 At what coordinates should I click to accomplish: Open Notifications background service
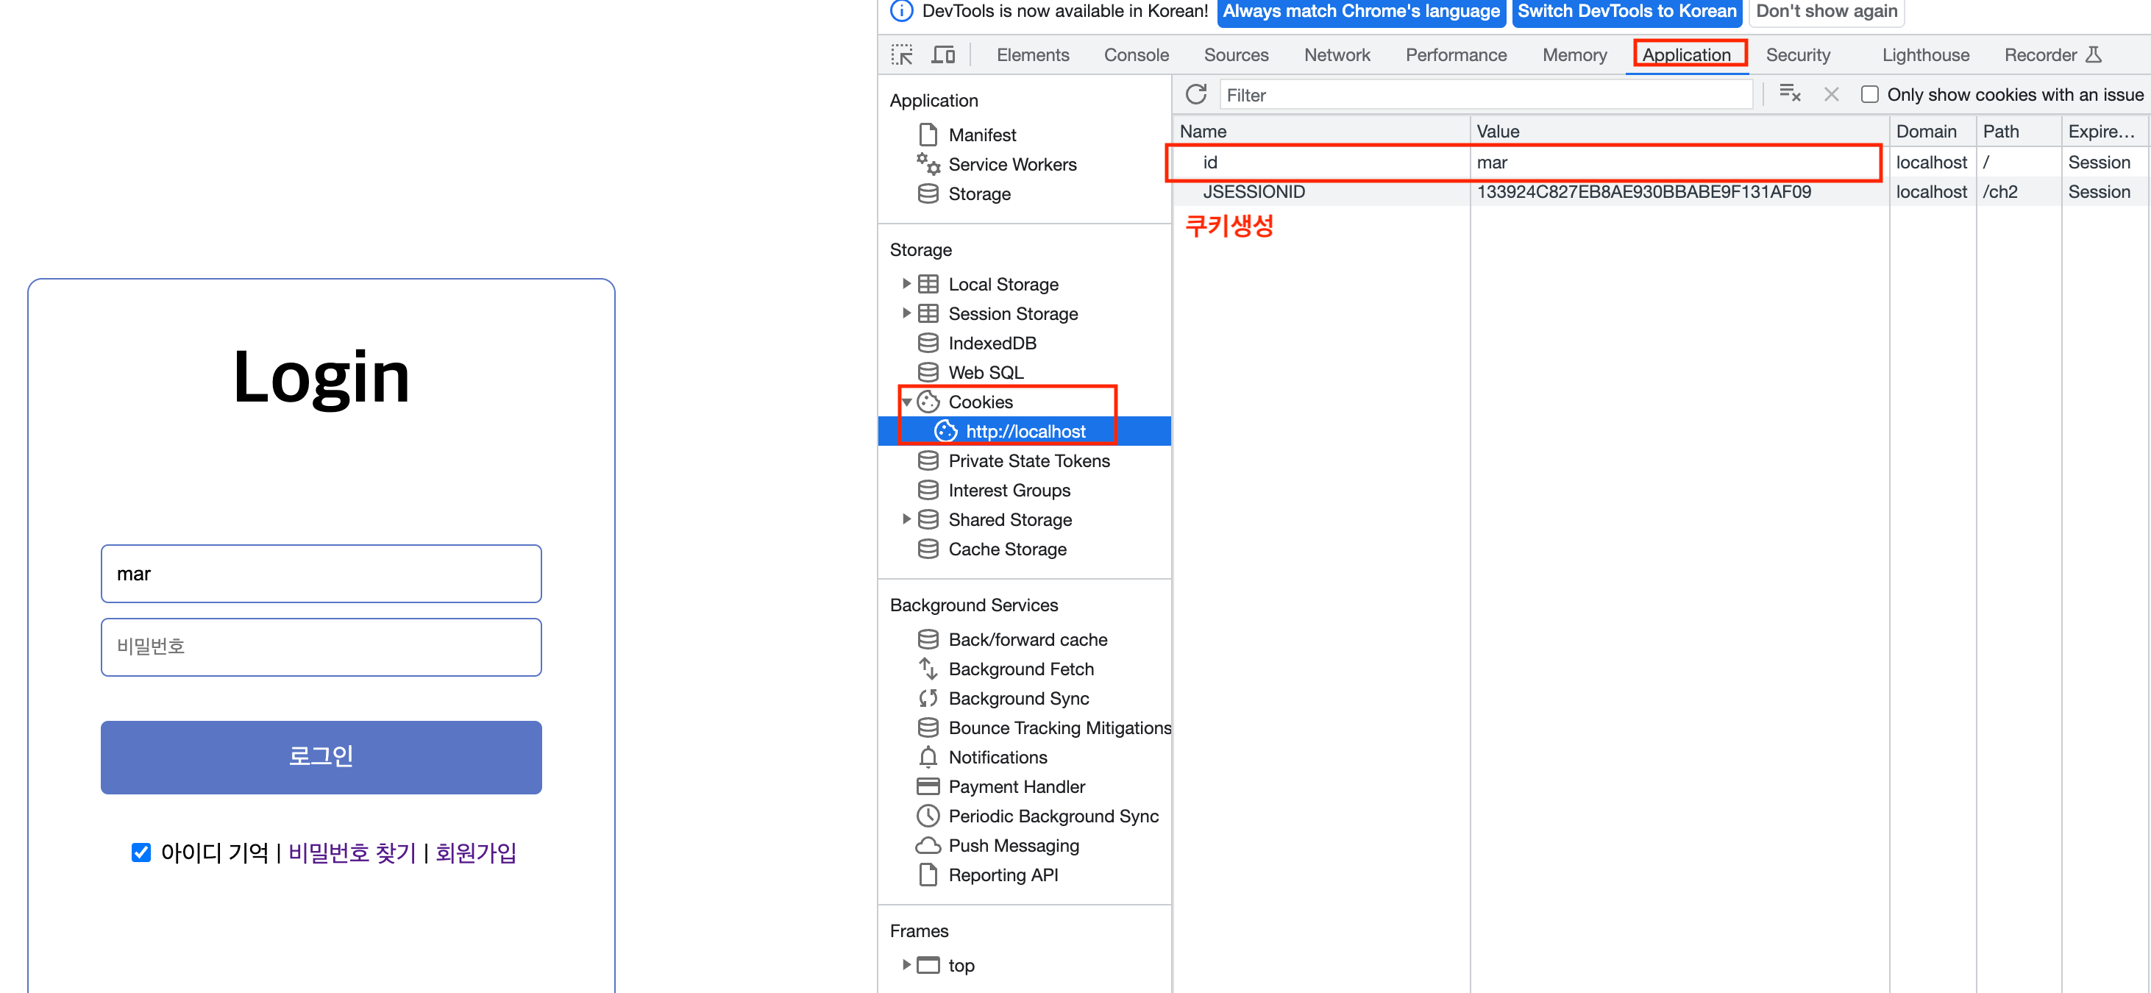pos(997,758)
